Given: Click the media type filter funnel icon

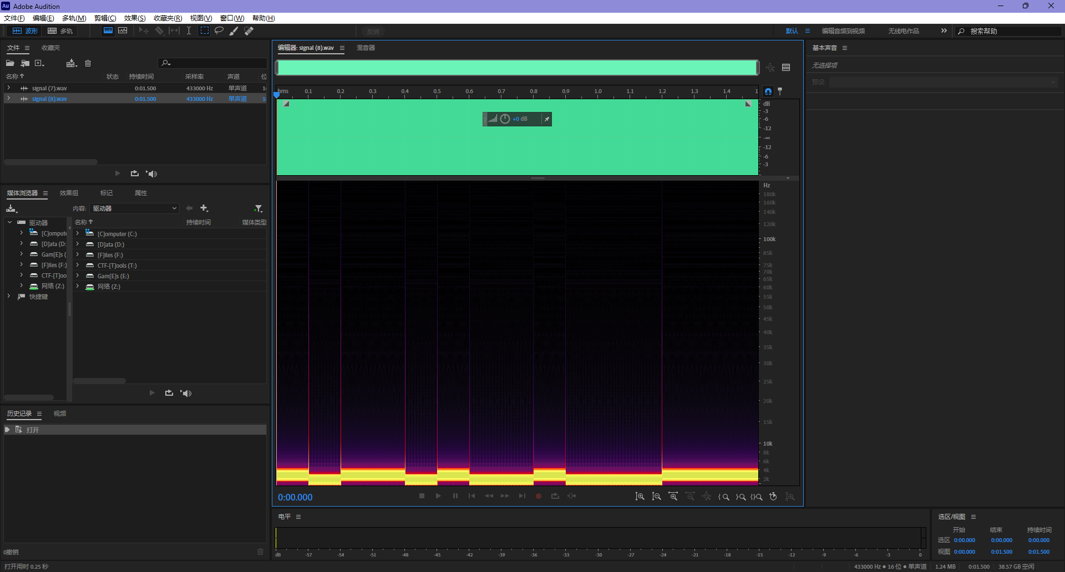Looking at the screenshot, I should click(258, 208).
